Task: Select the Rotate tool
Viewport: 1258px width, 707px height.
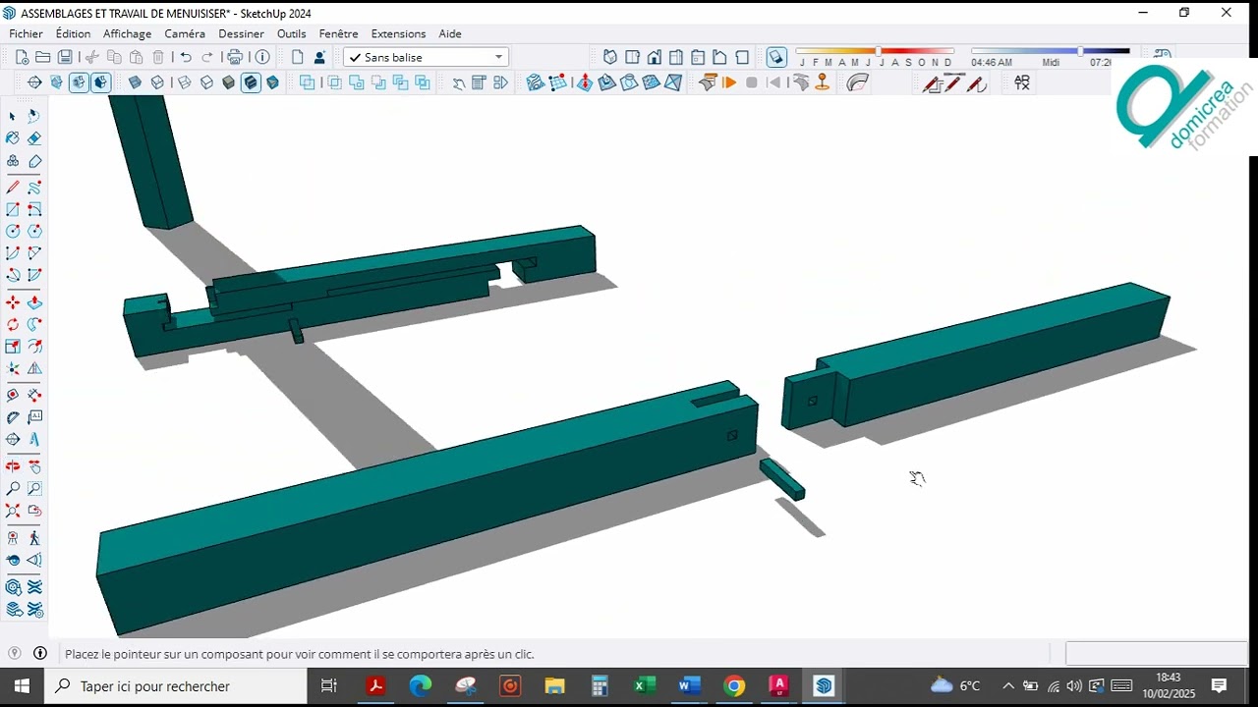Action: point(13,324)
